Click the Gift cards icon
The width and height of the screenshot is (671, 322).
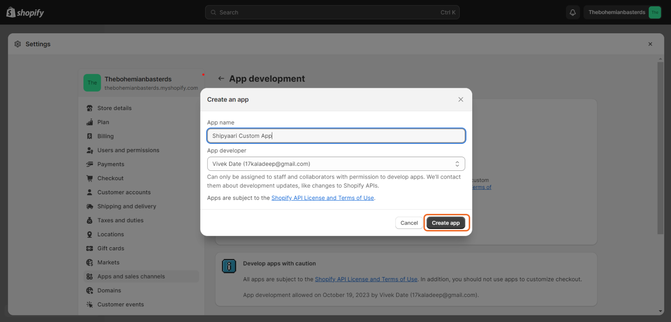[90, 248]
